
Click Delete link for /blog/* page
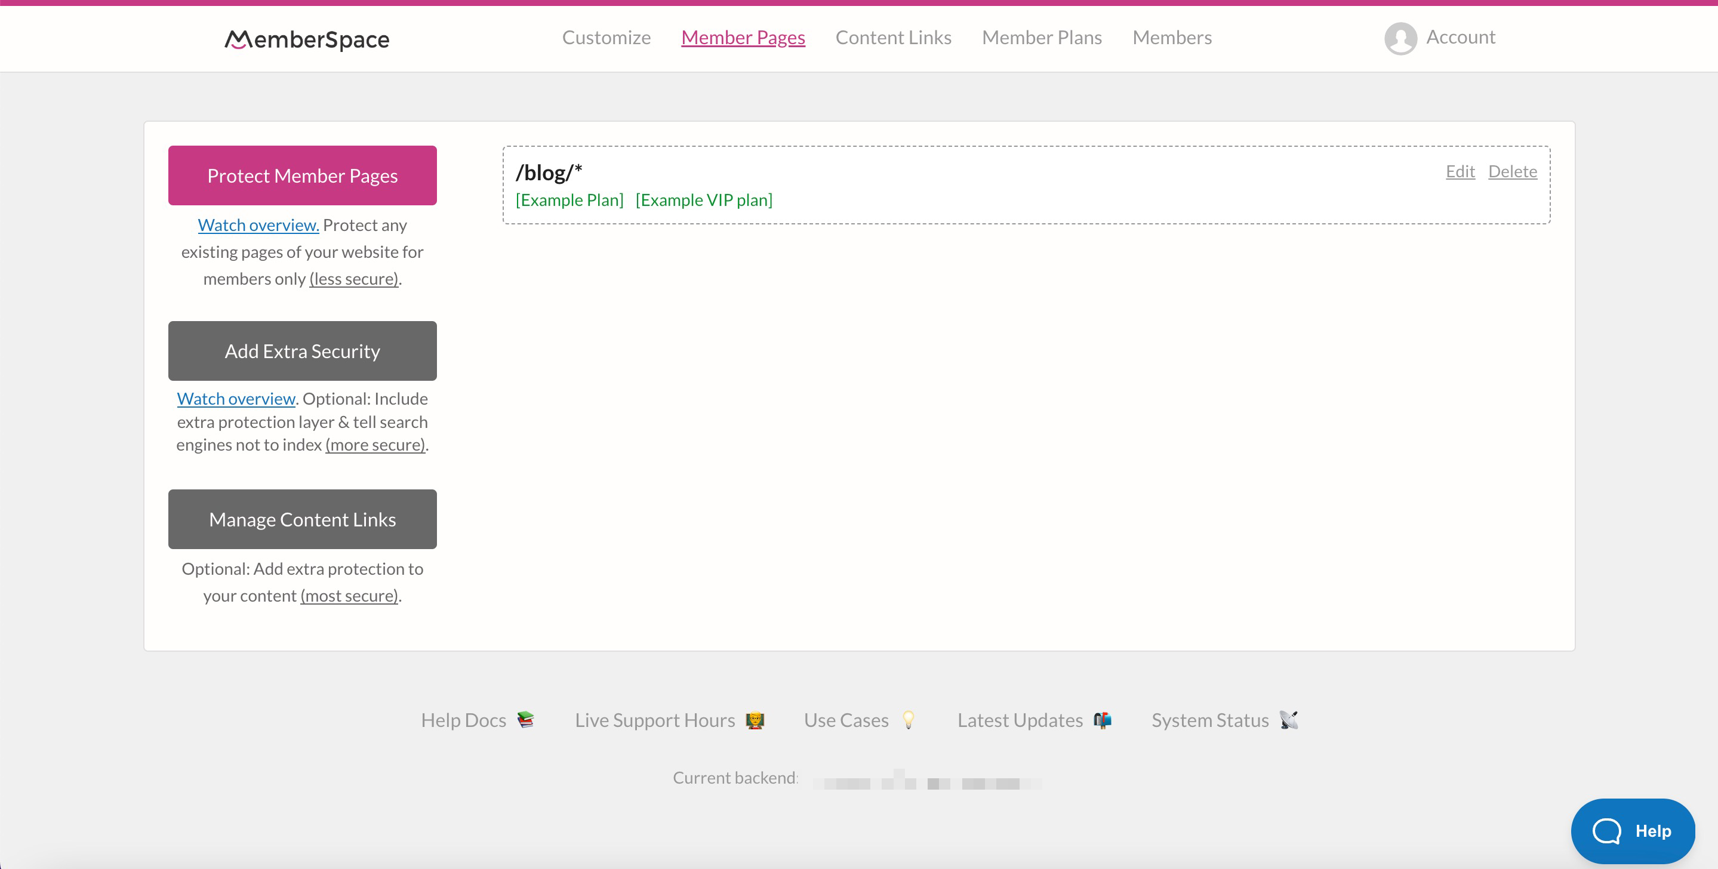click(x=1512, y=171)
